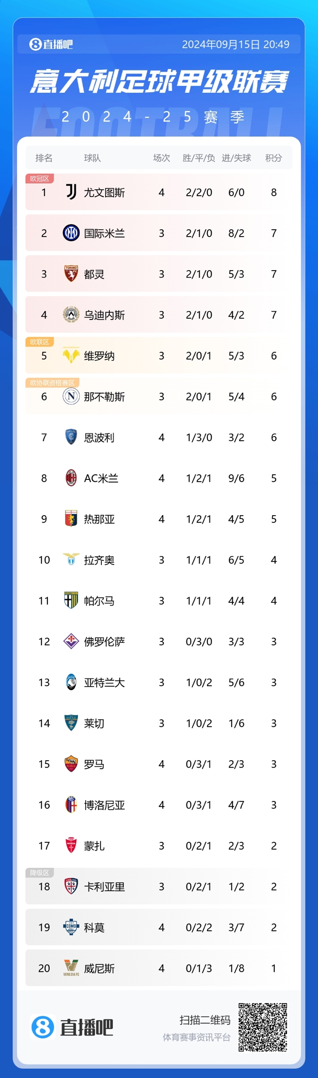
Task: Tap the Lazio eagle logo
Action: 71,559
